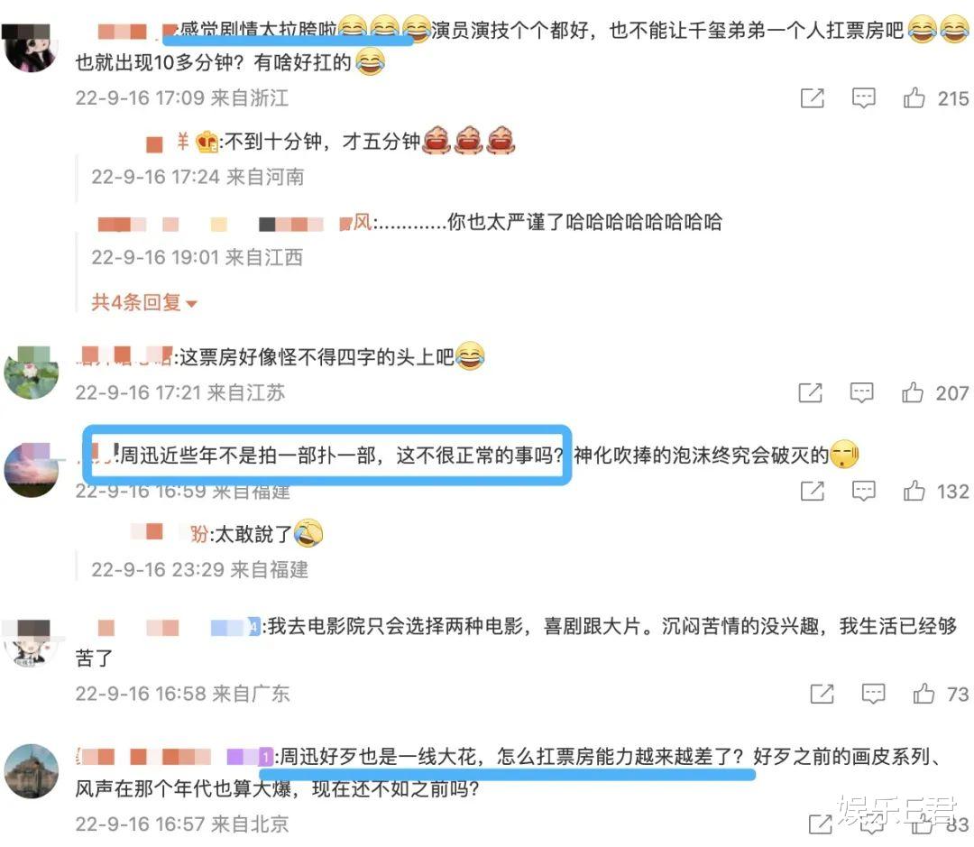Image resolution: width=974 pixels, height=847 pixels.
Task: Open the lotus avatar profile
Action: pos(31,373)
